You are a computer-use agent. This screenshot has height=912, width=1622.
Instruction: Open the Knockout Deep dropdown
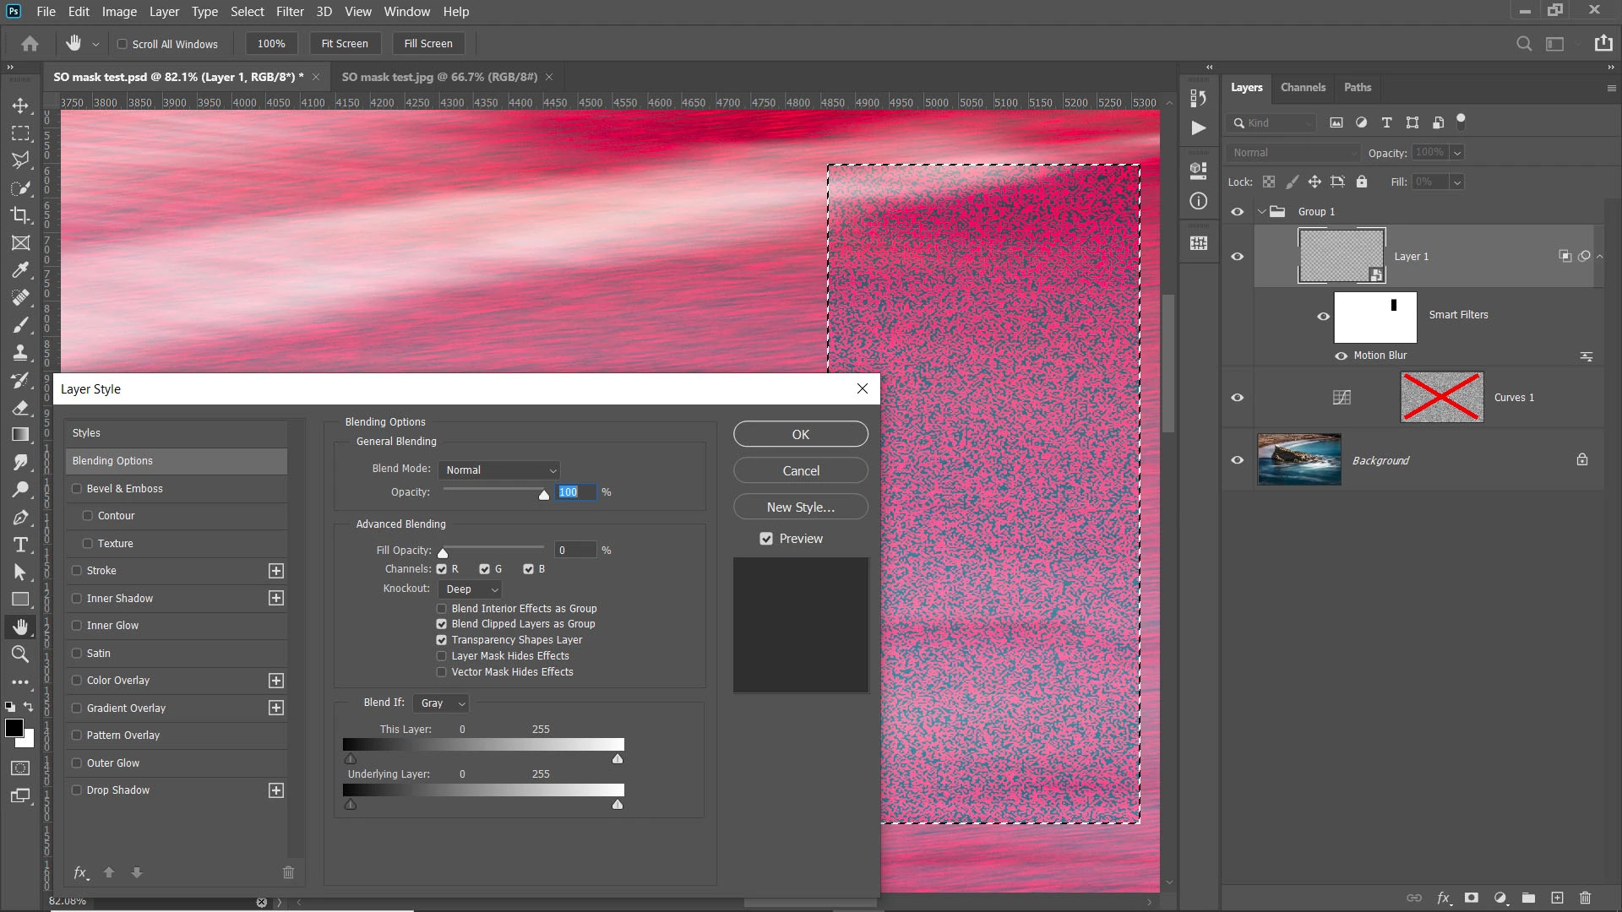click(471, 589)
